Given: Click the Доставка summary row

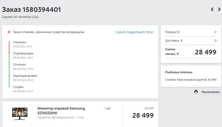Looking at the screenshot, I should (191, 41).
